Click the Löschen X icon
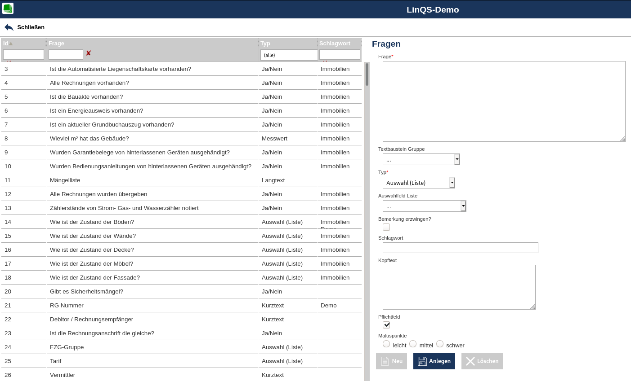This screenshot has height=381, width=631. pyautogui.click(x=470, y=361)
